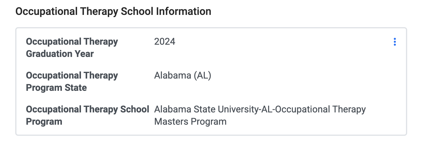
Task: Click the Alabama State University program value
Action: tap(260, 115)
